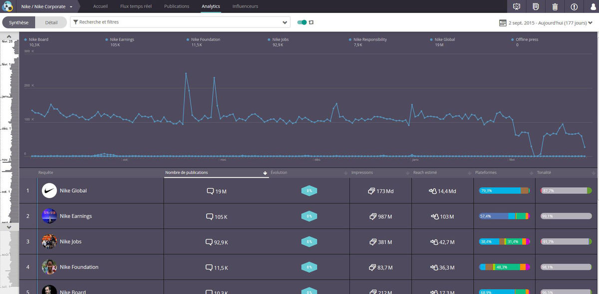Click Nike Global platforms distribution bar

point(504,191)
